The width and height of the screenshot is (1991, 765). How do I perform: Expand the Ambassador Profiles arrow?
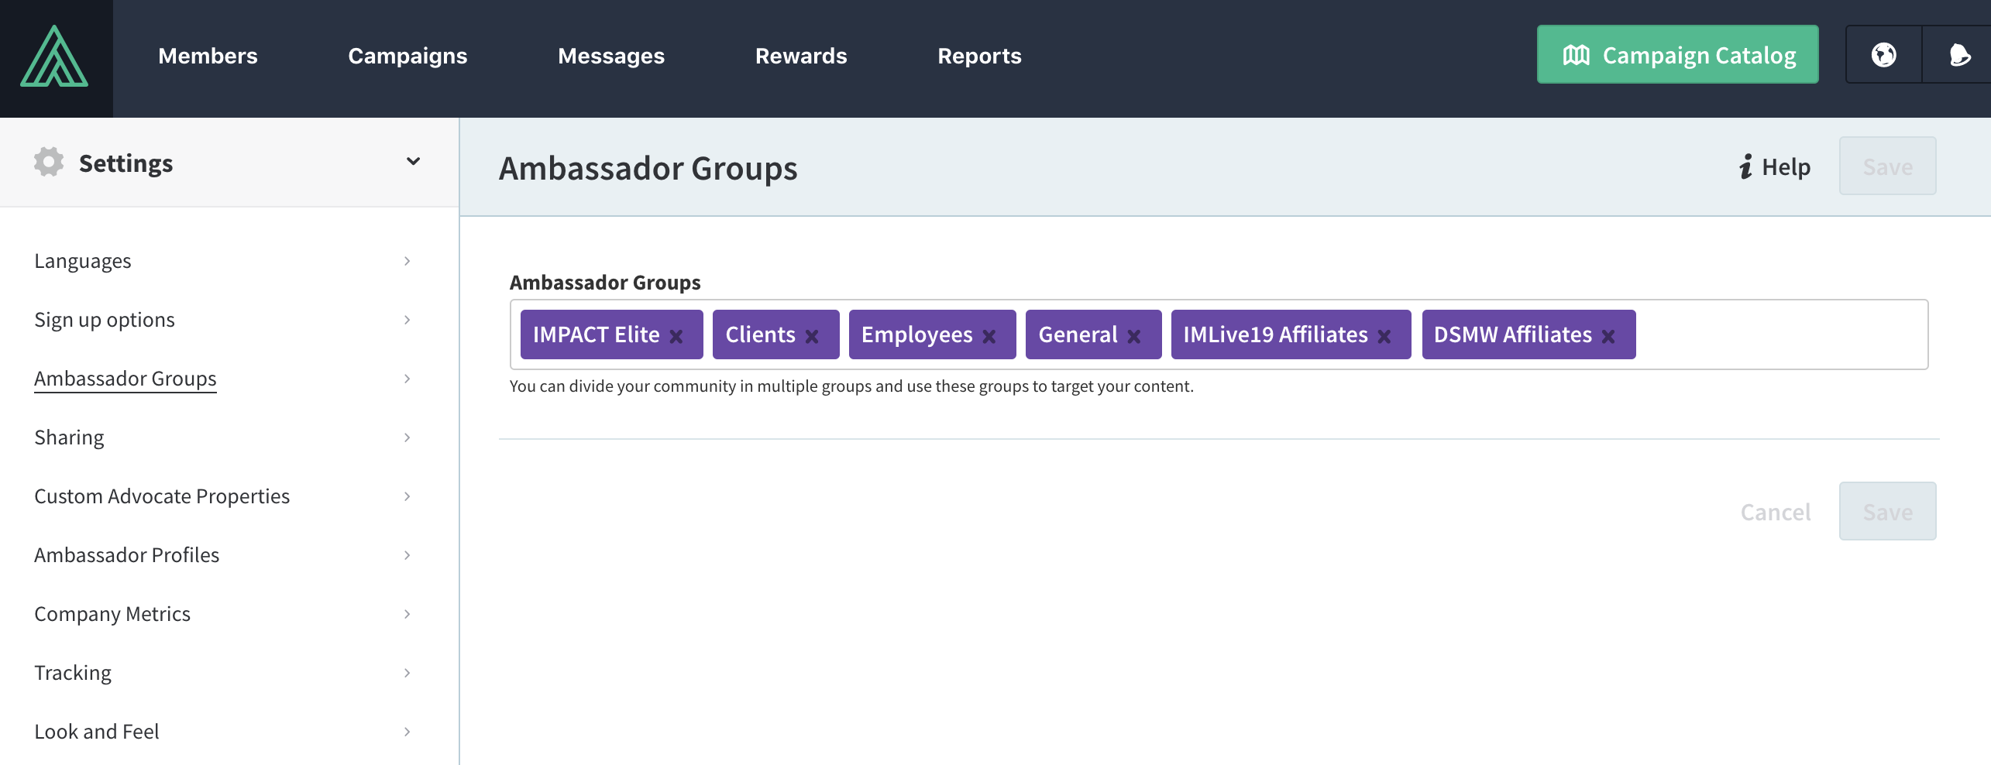(407, 555)
